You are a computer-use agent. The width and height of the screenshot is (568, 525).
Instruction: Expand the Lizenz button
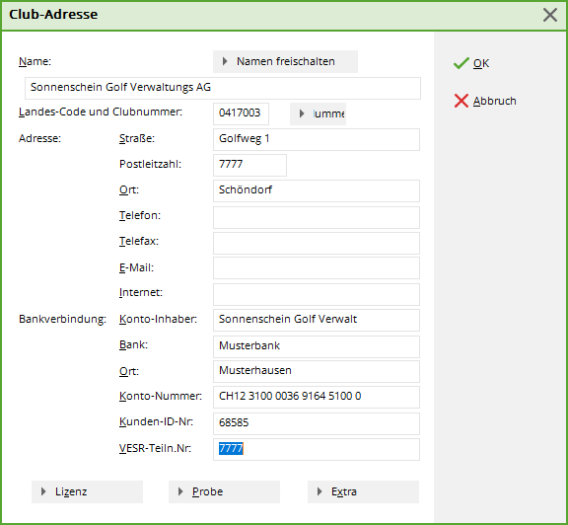point(88,491)
